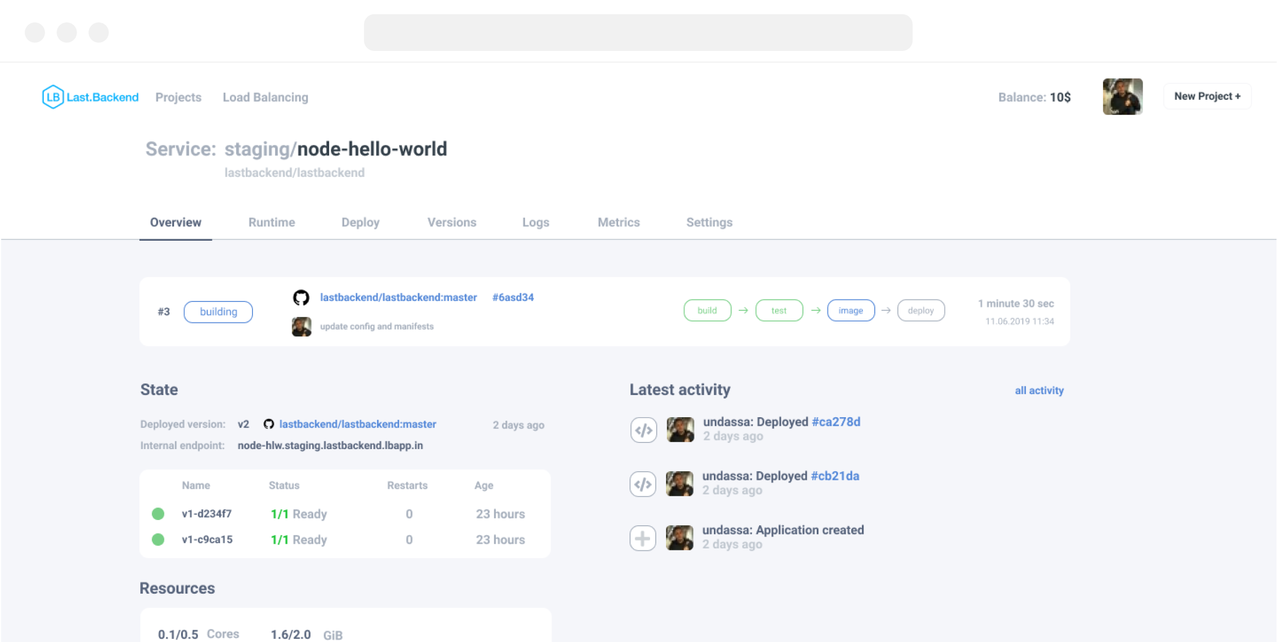1277x642 pixels.
Task: Expand the Resources section further
Action: pos(177,588)
